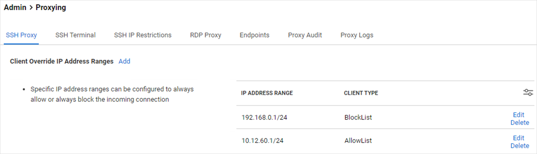Edit the 10.12.60.1/24 AllowList entry

519,138
